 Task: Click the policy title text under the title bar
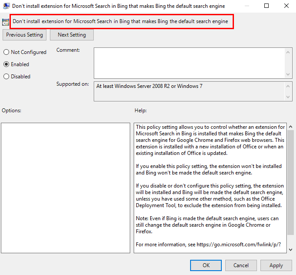[x=120, y=21]
